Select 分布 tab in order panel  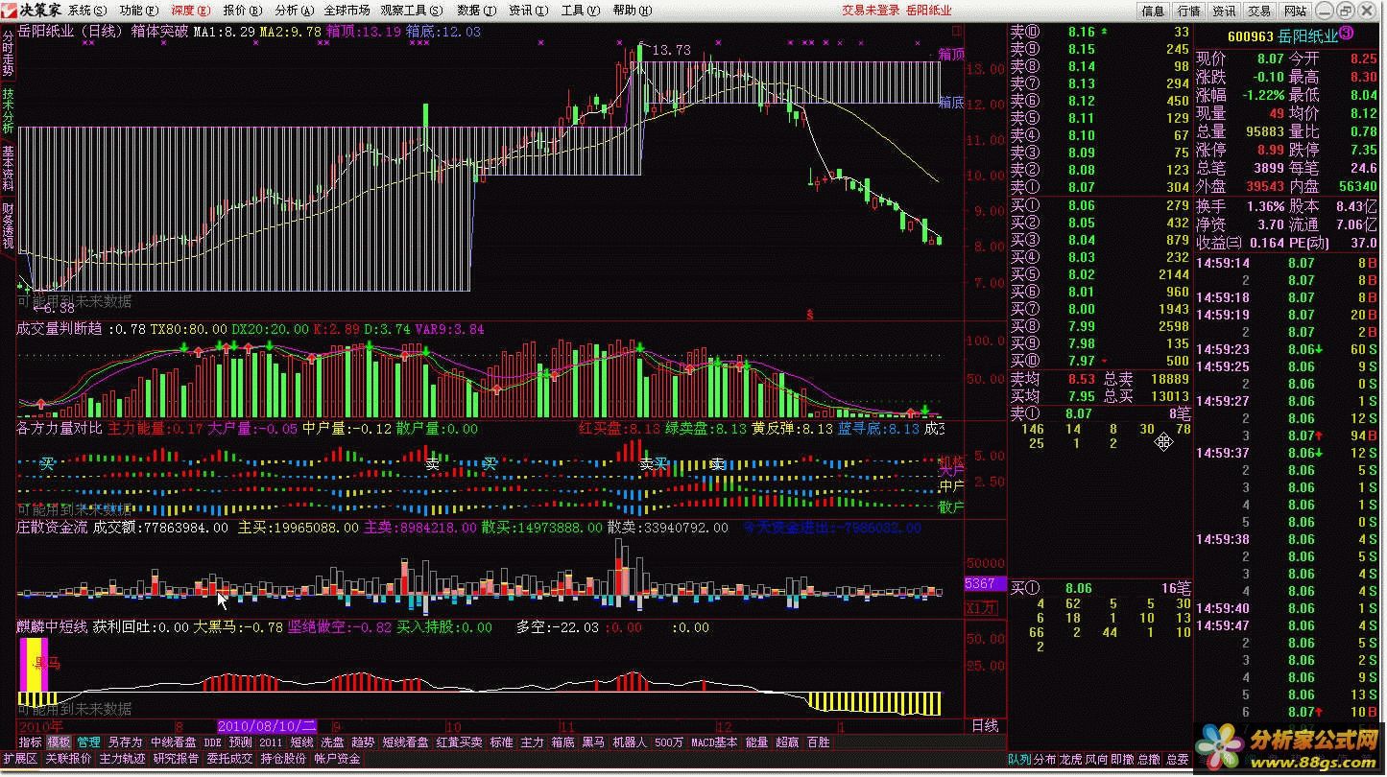pos(1045,759)
